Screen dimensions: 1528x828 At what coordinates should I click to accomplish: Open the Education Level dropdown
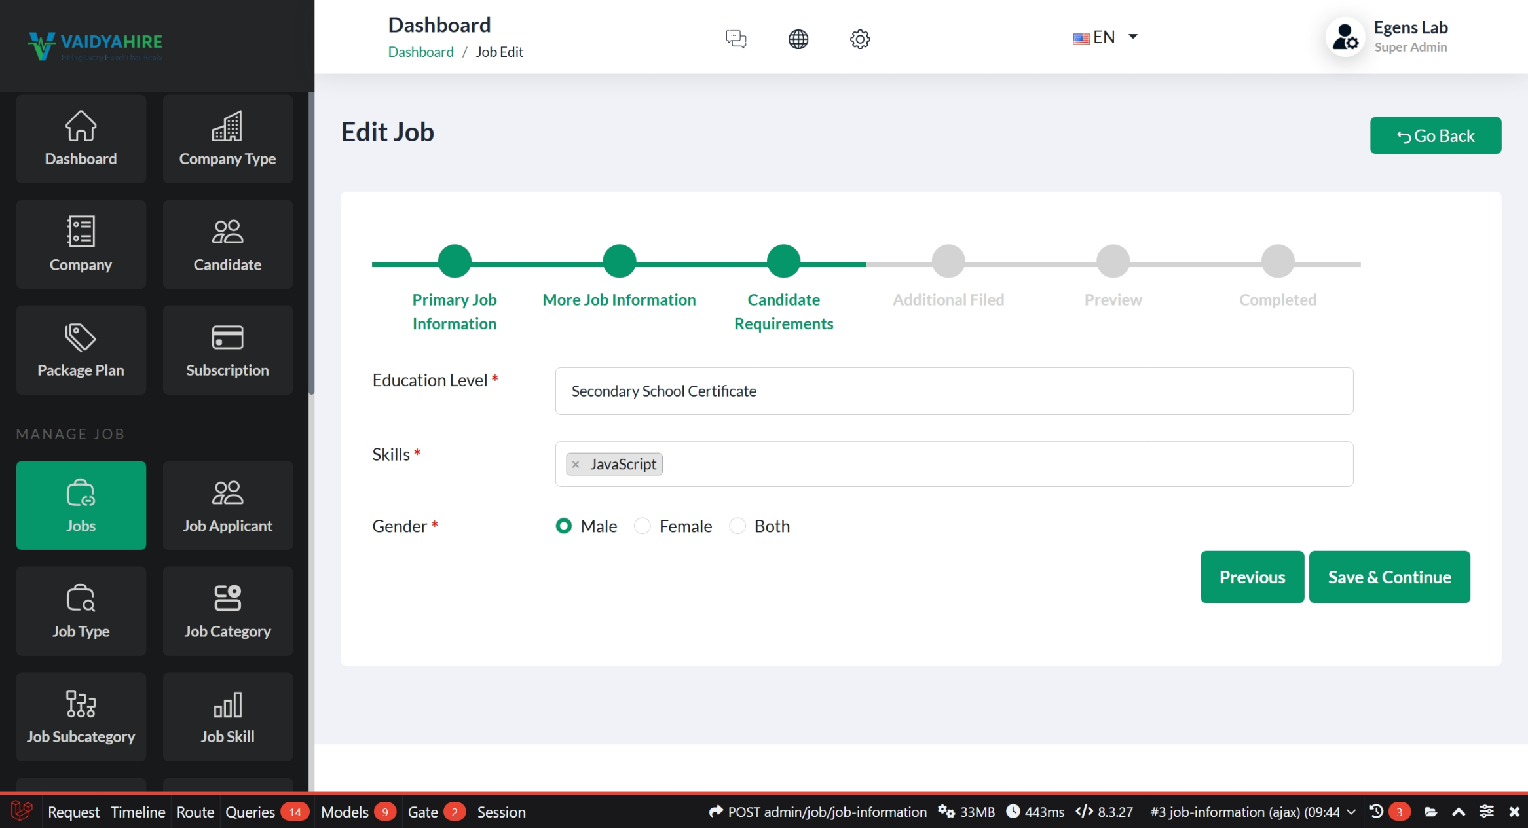coord(954,391)
